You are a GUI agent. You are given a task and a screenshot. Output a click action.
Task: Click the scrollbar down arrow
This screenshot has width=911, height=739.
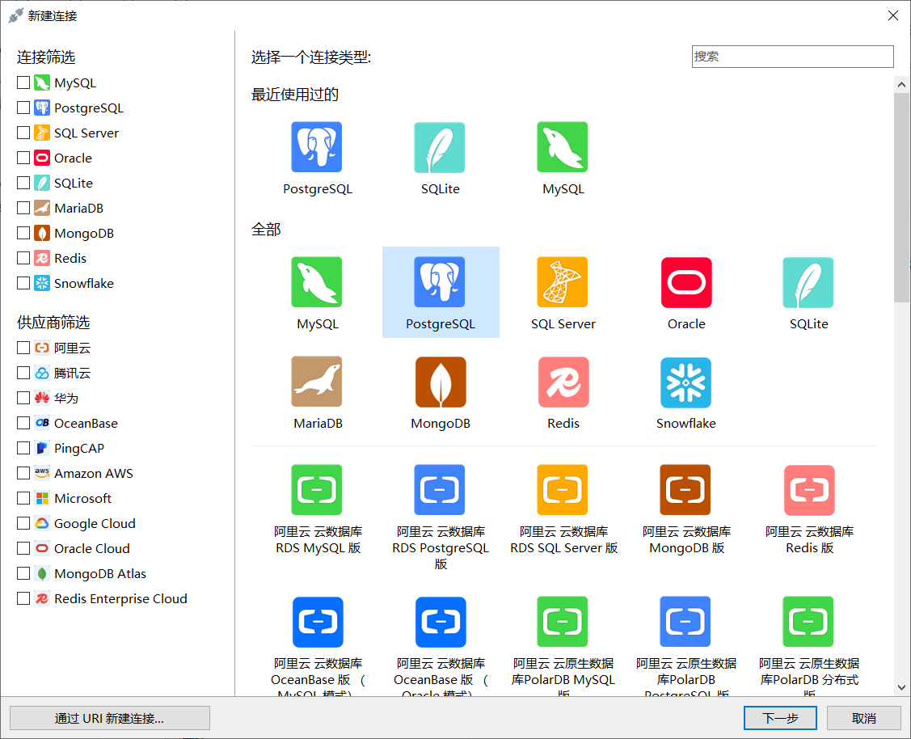tap(901, 687)
